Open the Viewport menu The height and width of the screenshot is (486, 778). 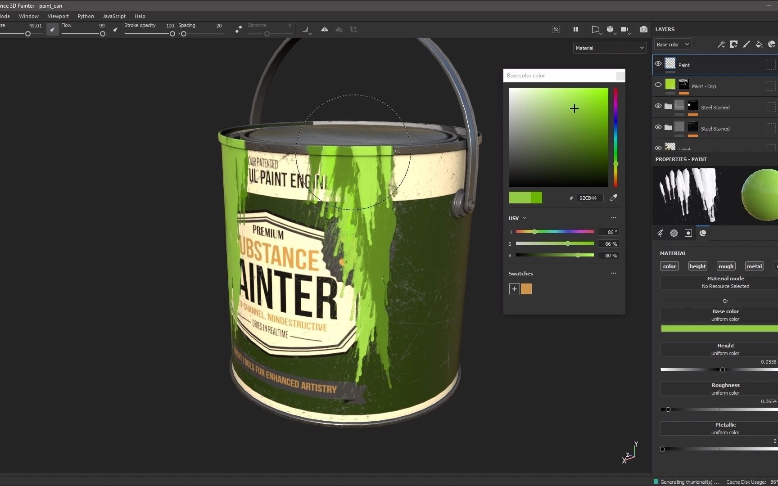coord(58,16)
